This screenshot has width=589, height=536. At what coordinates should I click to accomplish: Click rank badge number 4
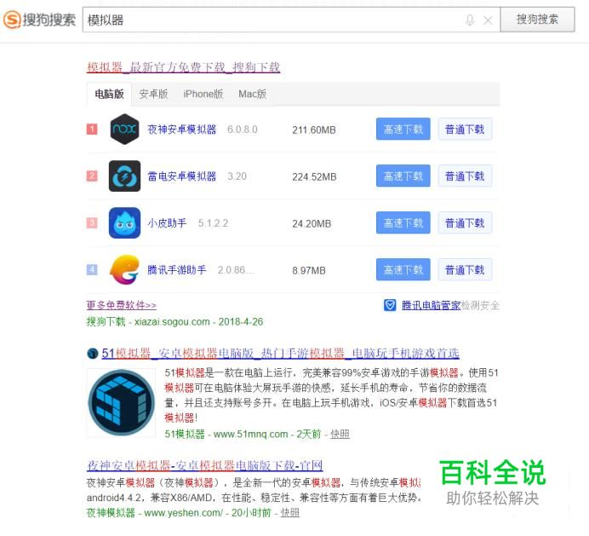click(92, 269)
